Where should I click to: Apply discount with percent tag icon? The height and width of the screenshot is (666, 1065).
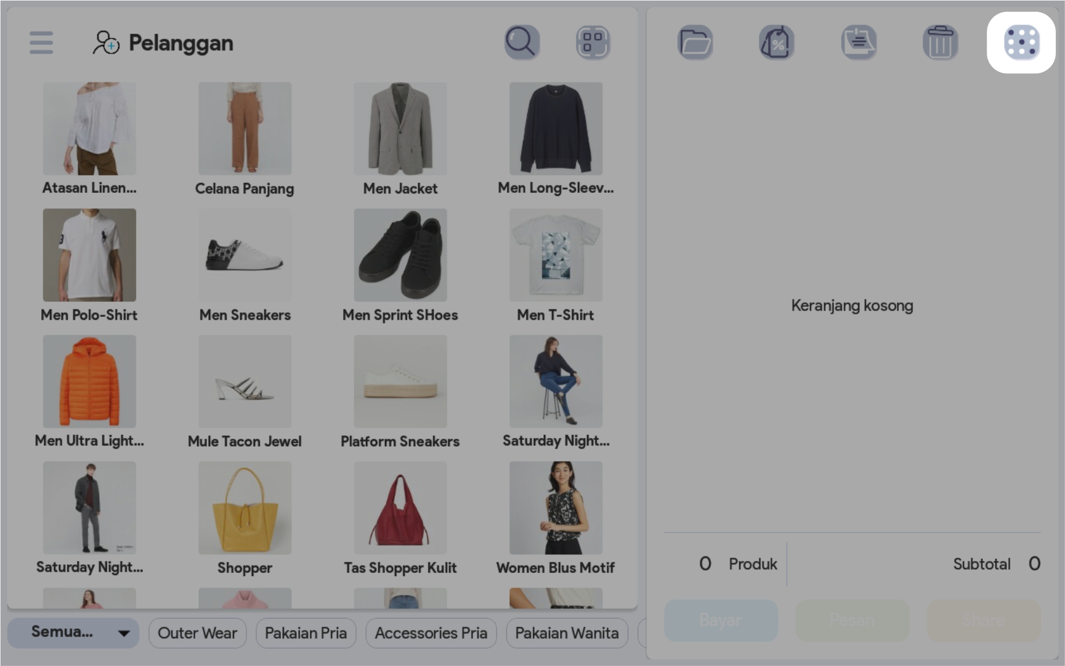click(777, 43)
